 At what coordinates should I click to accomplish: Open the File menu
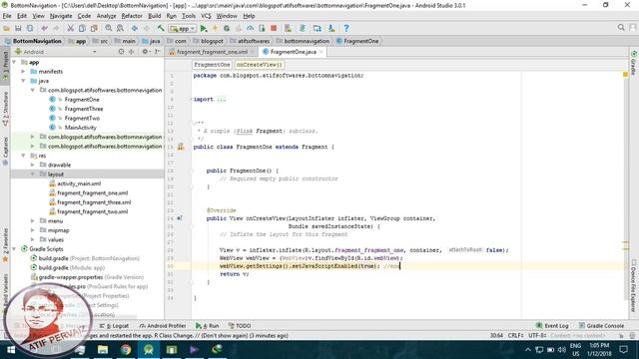point(7,16)
